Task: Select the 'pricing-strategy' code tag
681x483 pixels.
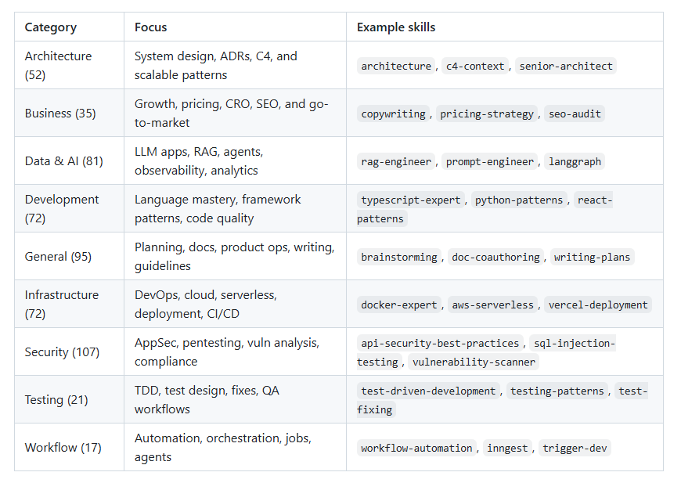Action: coord(487,114)
